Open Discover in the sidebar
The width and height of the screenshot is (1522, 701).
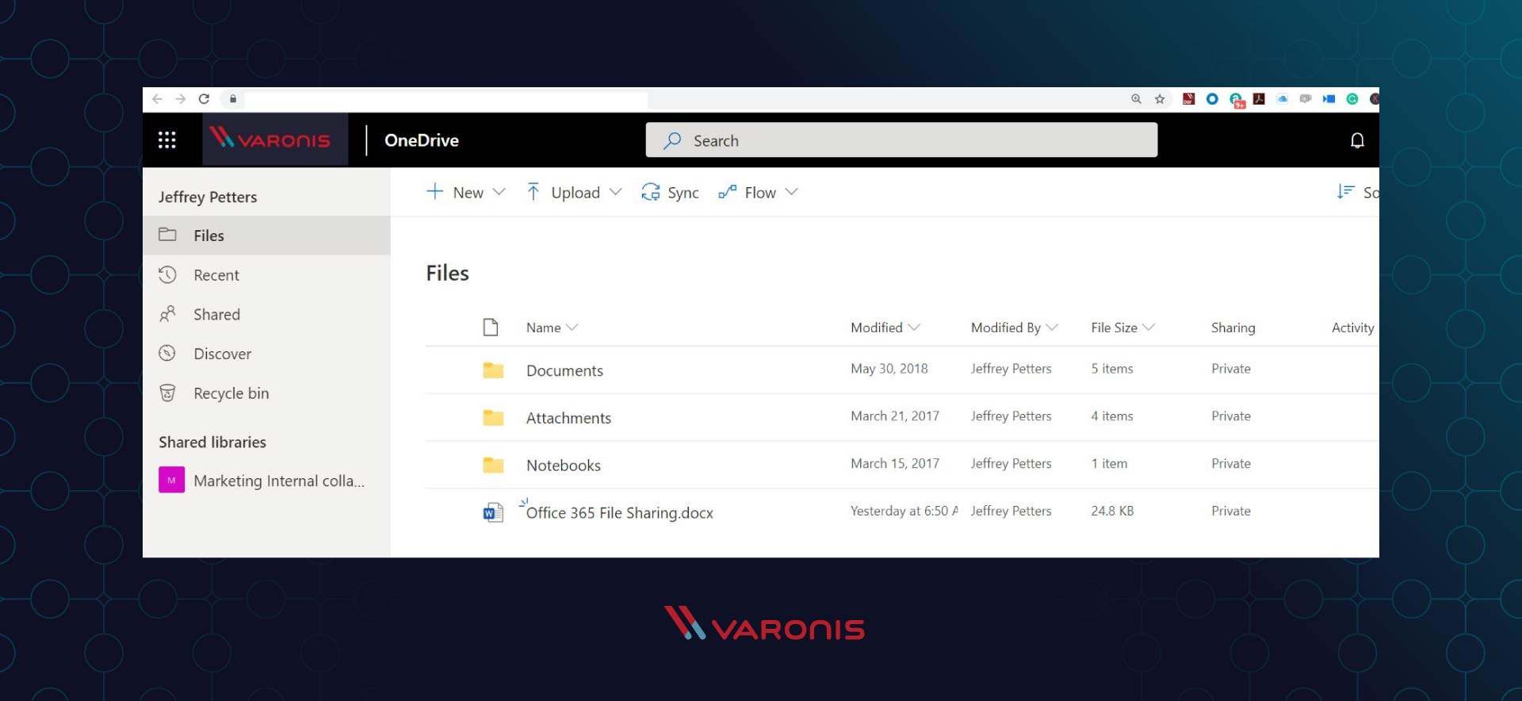266,354
